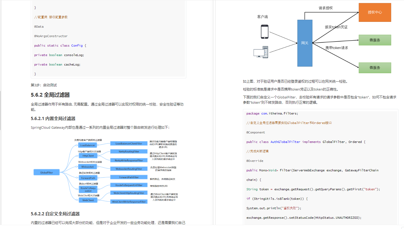
Task: Click the LoadBalancer node
Action: [88, 145]
